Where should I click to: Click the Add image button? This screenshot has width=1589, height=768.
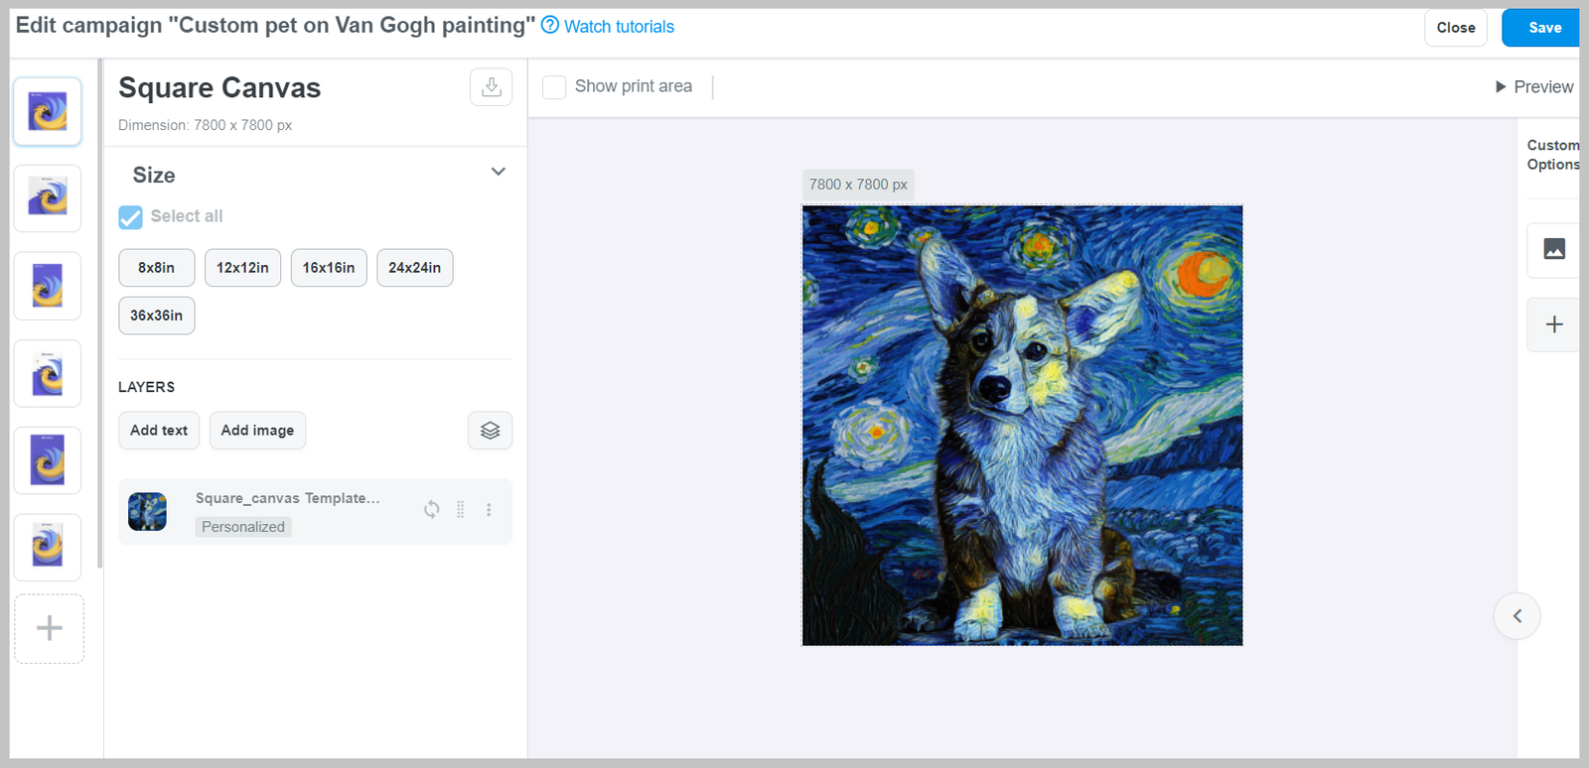click(x=257, y=431)
